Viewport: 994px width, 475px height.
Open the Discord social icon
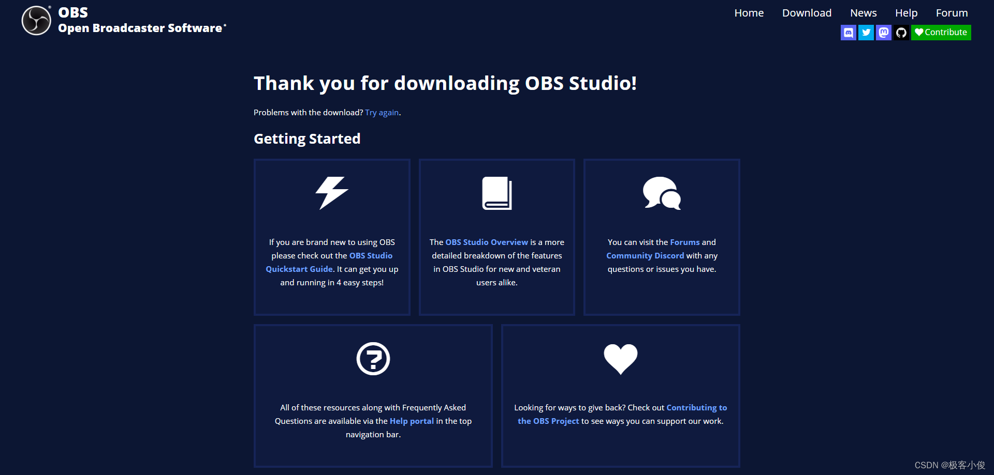point(848,33)
